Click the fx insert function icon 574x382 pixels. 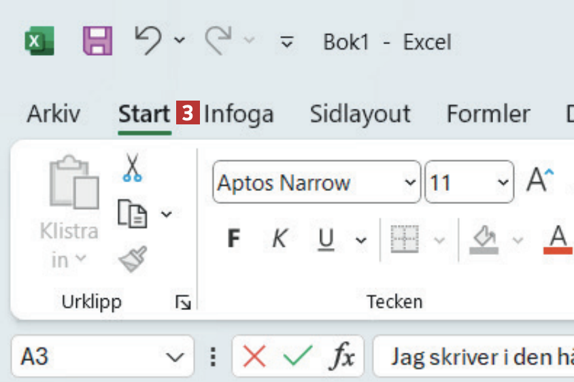(x=342, y=356)
